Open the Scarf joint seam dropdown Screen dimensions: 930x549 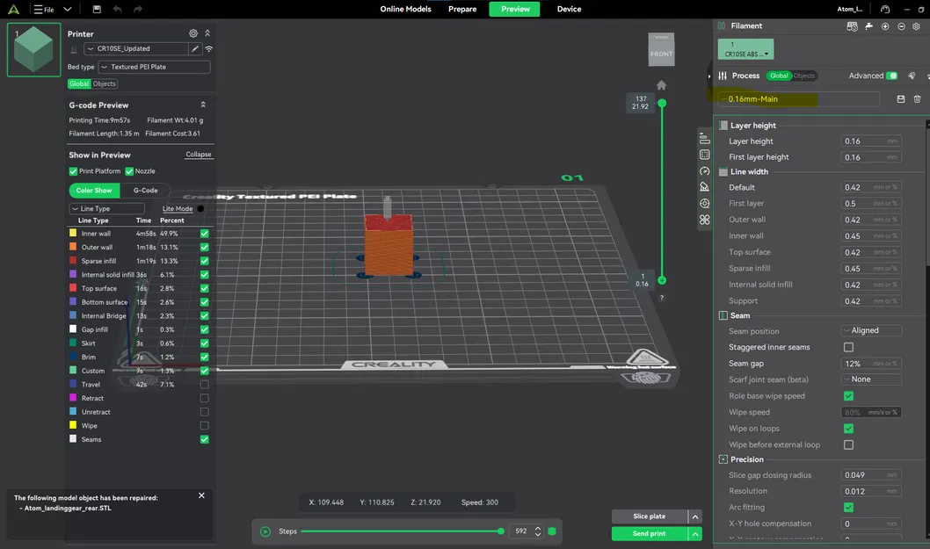tap(871, 379)
